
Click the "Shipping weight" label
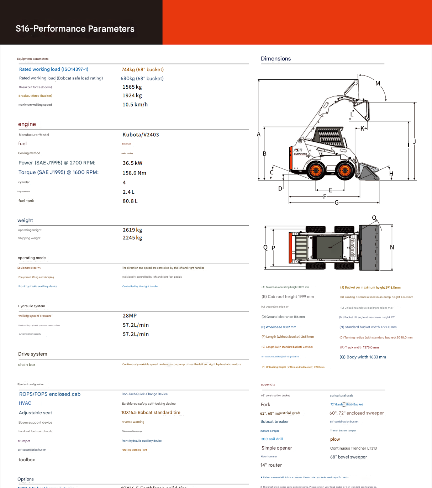(x=29, y=238)
